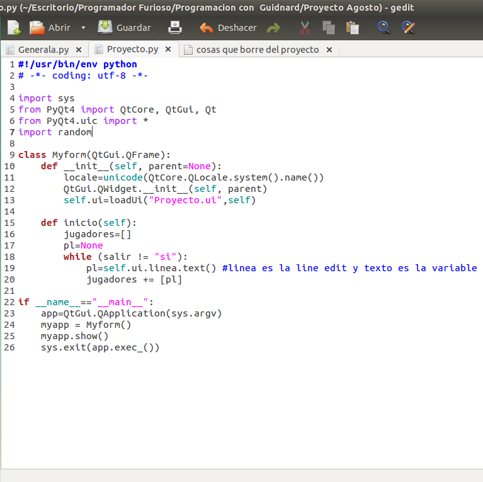Click 'parent=None' in the __init__ definition
The height and width of the screenshot is (482, 483).
coord(179,166)
